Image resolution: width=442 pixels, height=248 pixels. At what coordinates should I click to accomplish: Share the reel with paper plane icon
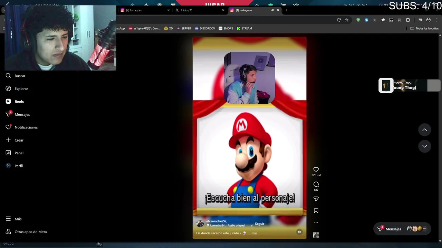[x=316, y=199]
